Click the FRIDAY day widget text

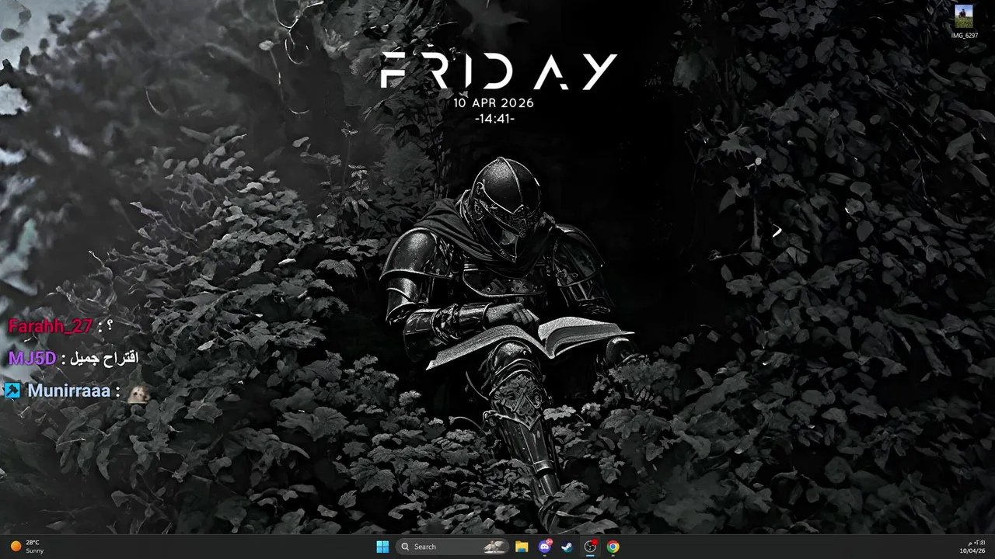tap(498, 71)
